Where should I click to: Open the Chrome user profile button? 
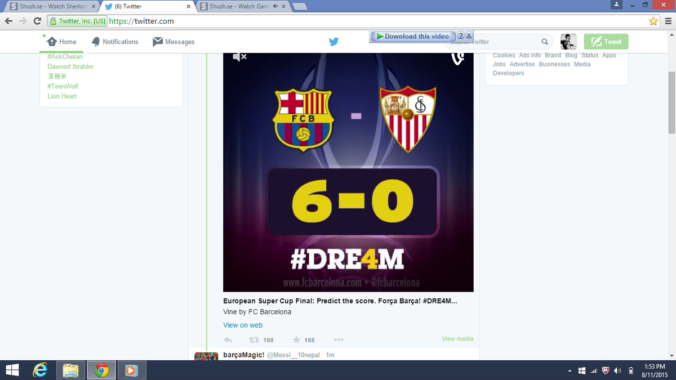coord(617,5)
